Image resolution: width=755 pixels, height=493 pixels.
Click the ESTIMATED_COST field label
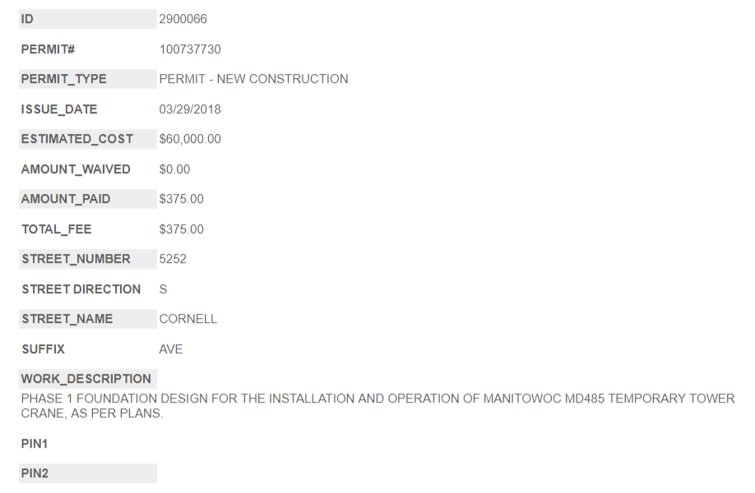click(x=76, y=139)
